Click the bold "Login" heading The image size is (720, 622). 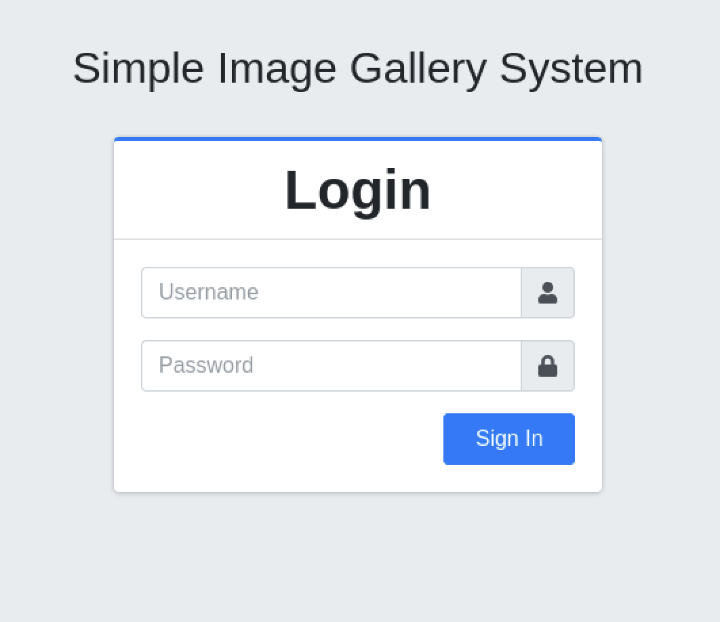[x=358, y=190]
